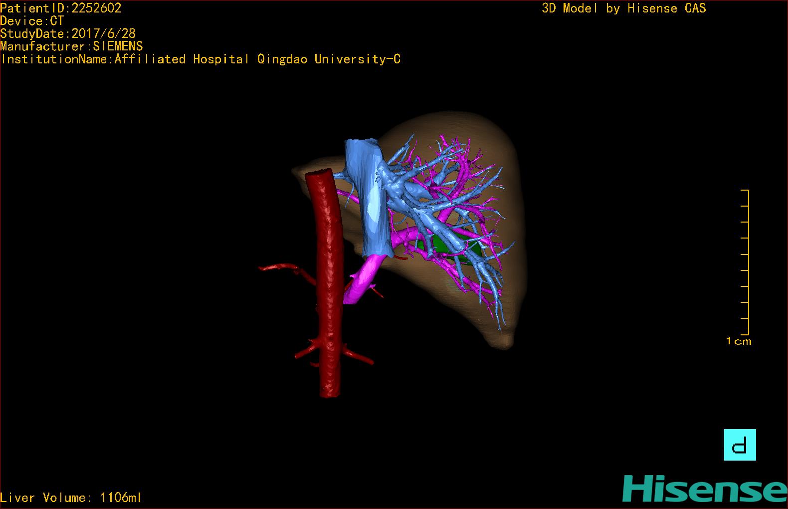Viewport: 788px width, 509px height.
Task: Click the "InstitutionName:Affiliated Hospital Qingdao University-C" text
Action: click(x=200, y=59)
